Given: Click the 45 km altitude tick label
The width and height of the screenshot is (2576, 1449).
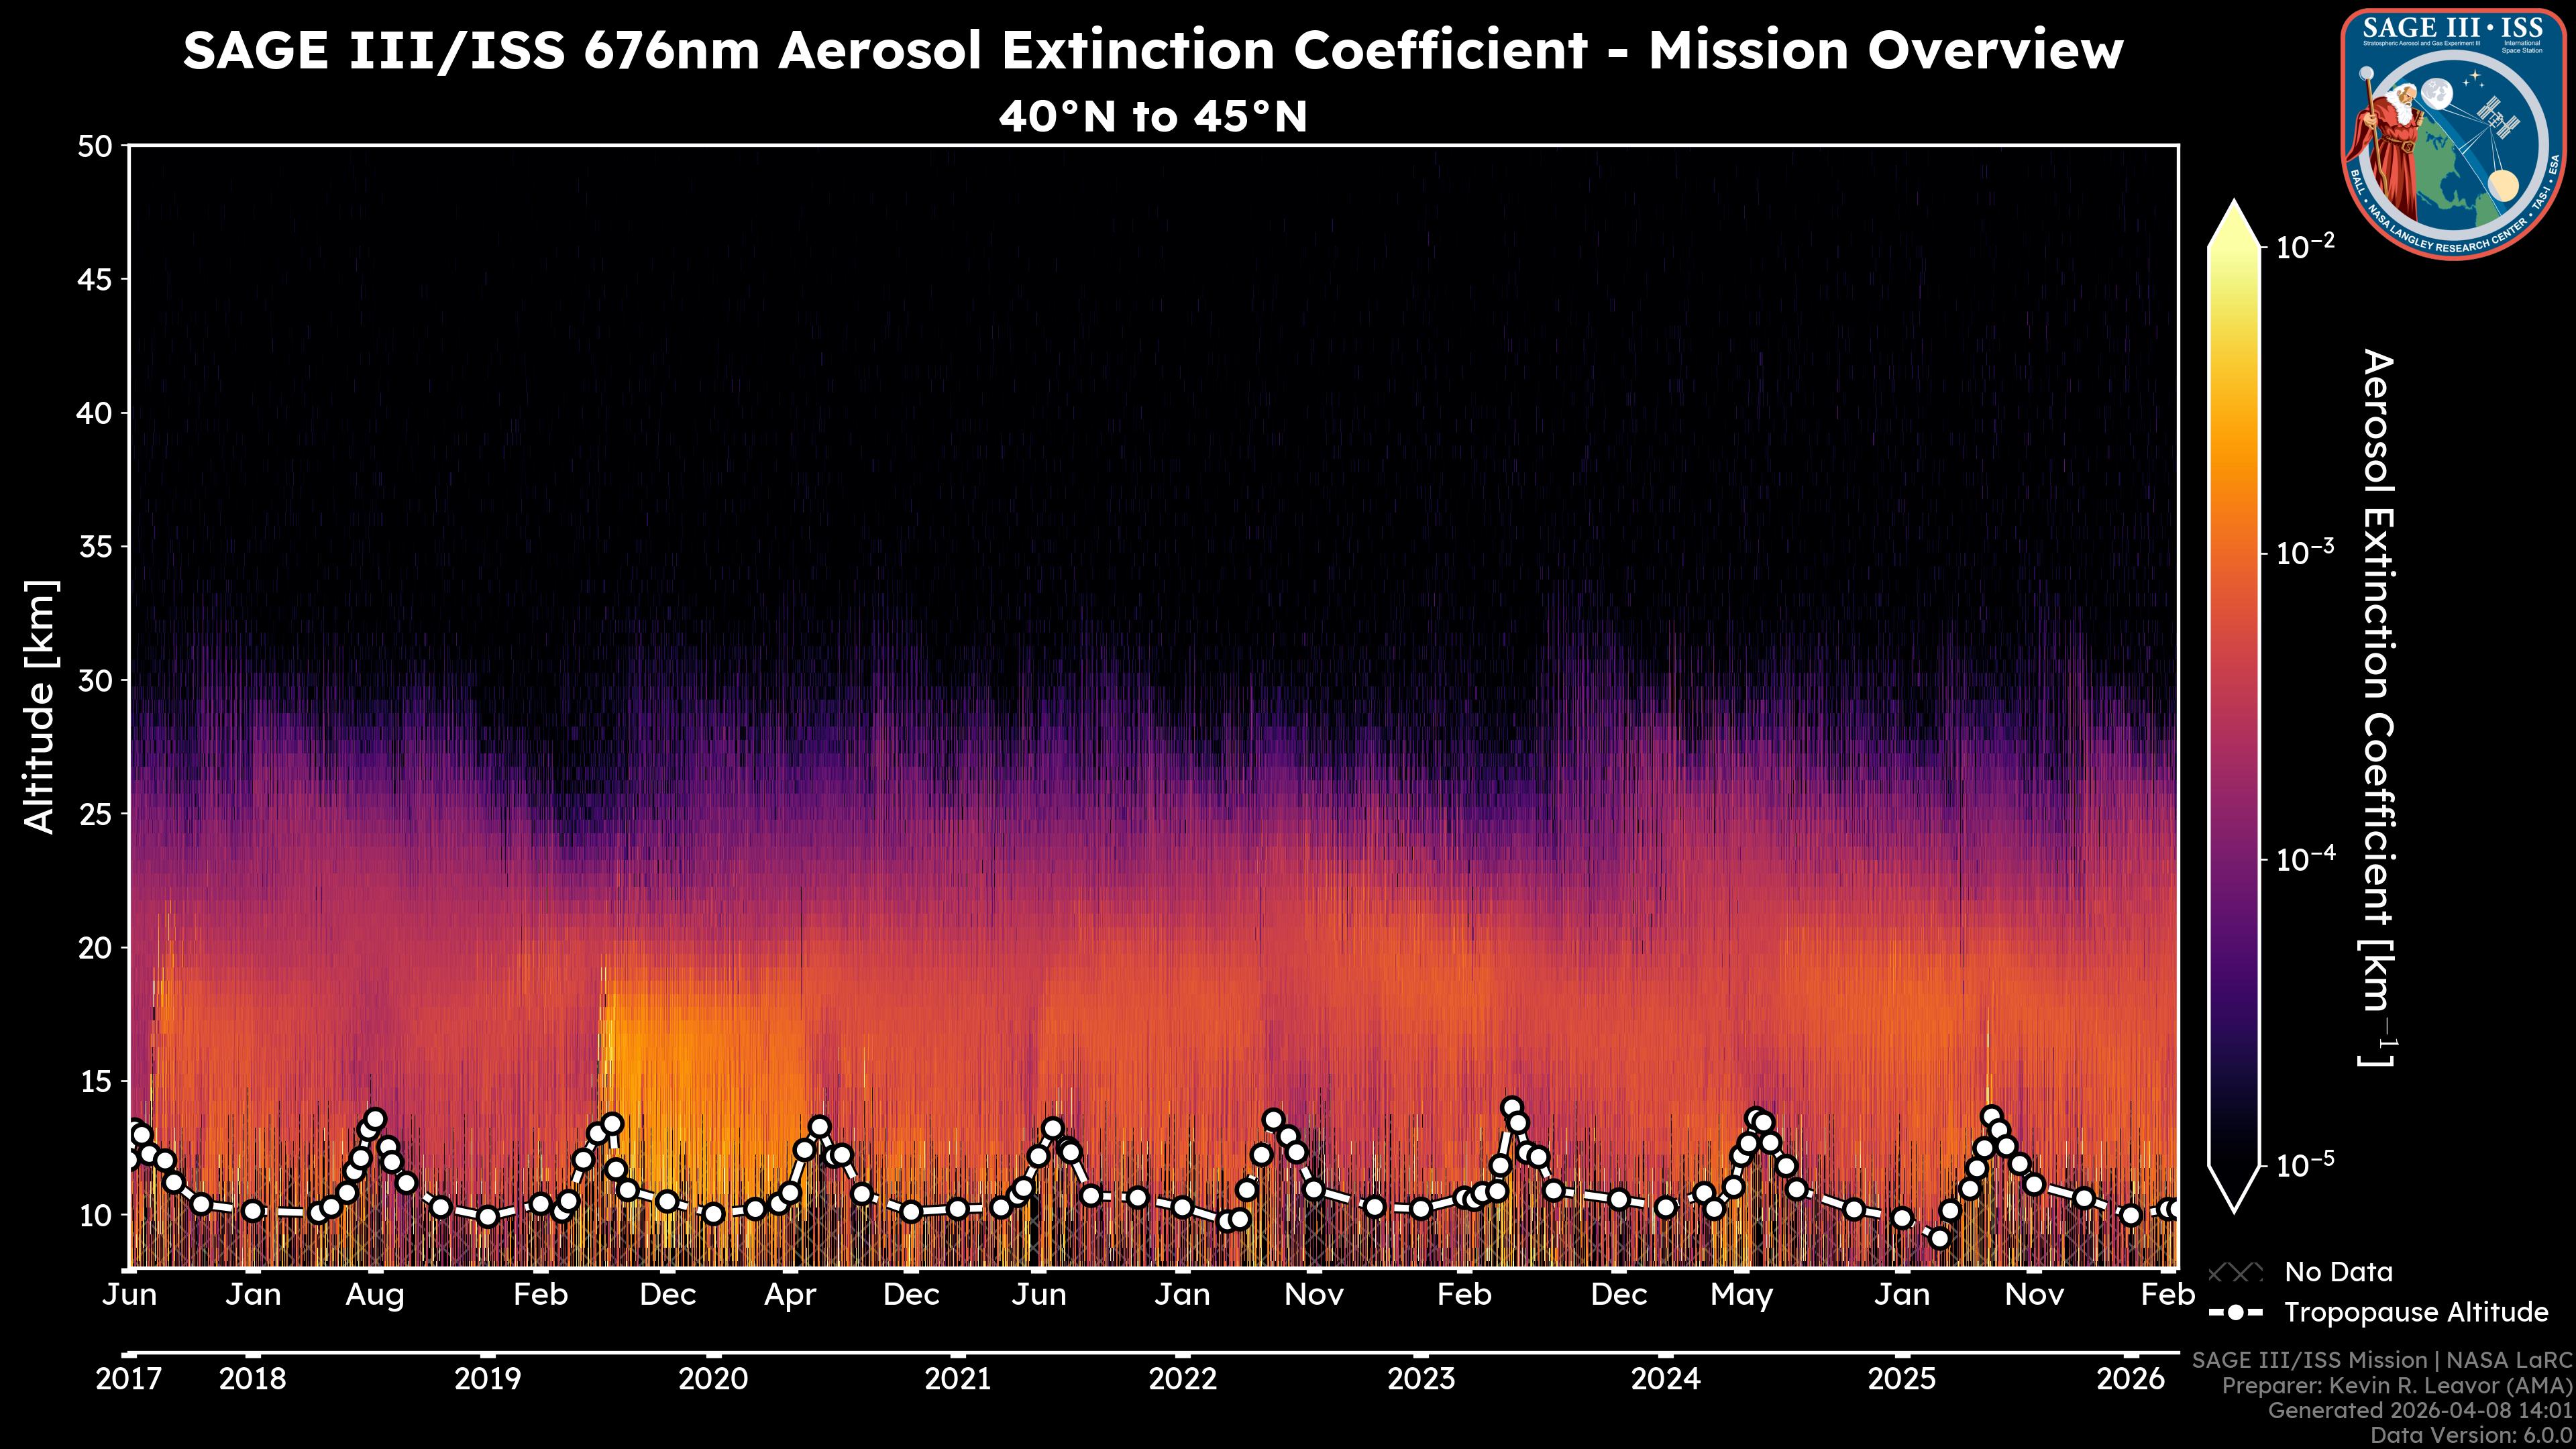Looking at the screenshot, I should coord(94,279).
